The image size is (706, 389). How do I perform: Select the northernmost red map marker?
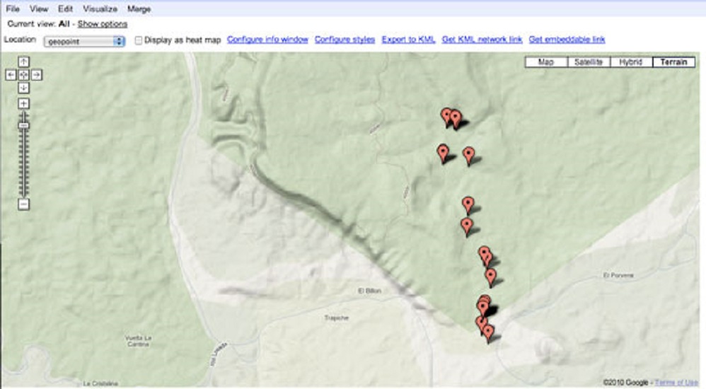[x=446, y=117]
